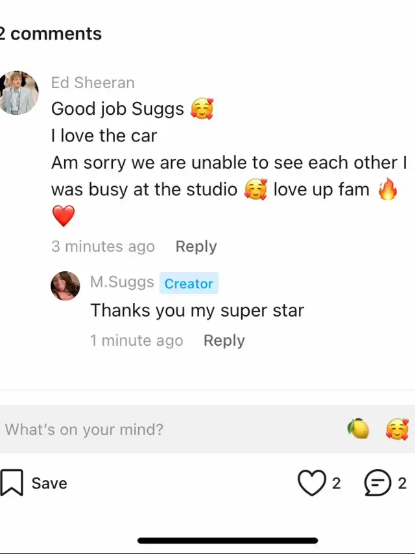This screenshot has height=554, width=415.
Task: Focus the "What's on your mind?" field
Action: [x=169, y=429]
